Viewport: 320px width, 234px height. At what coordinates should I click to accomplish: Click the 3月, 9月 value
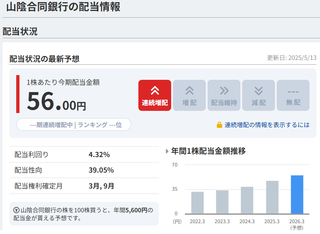coord(101,186)
